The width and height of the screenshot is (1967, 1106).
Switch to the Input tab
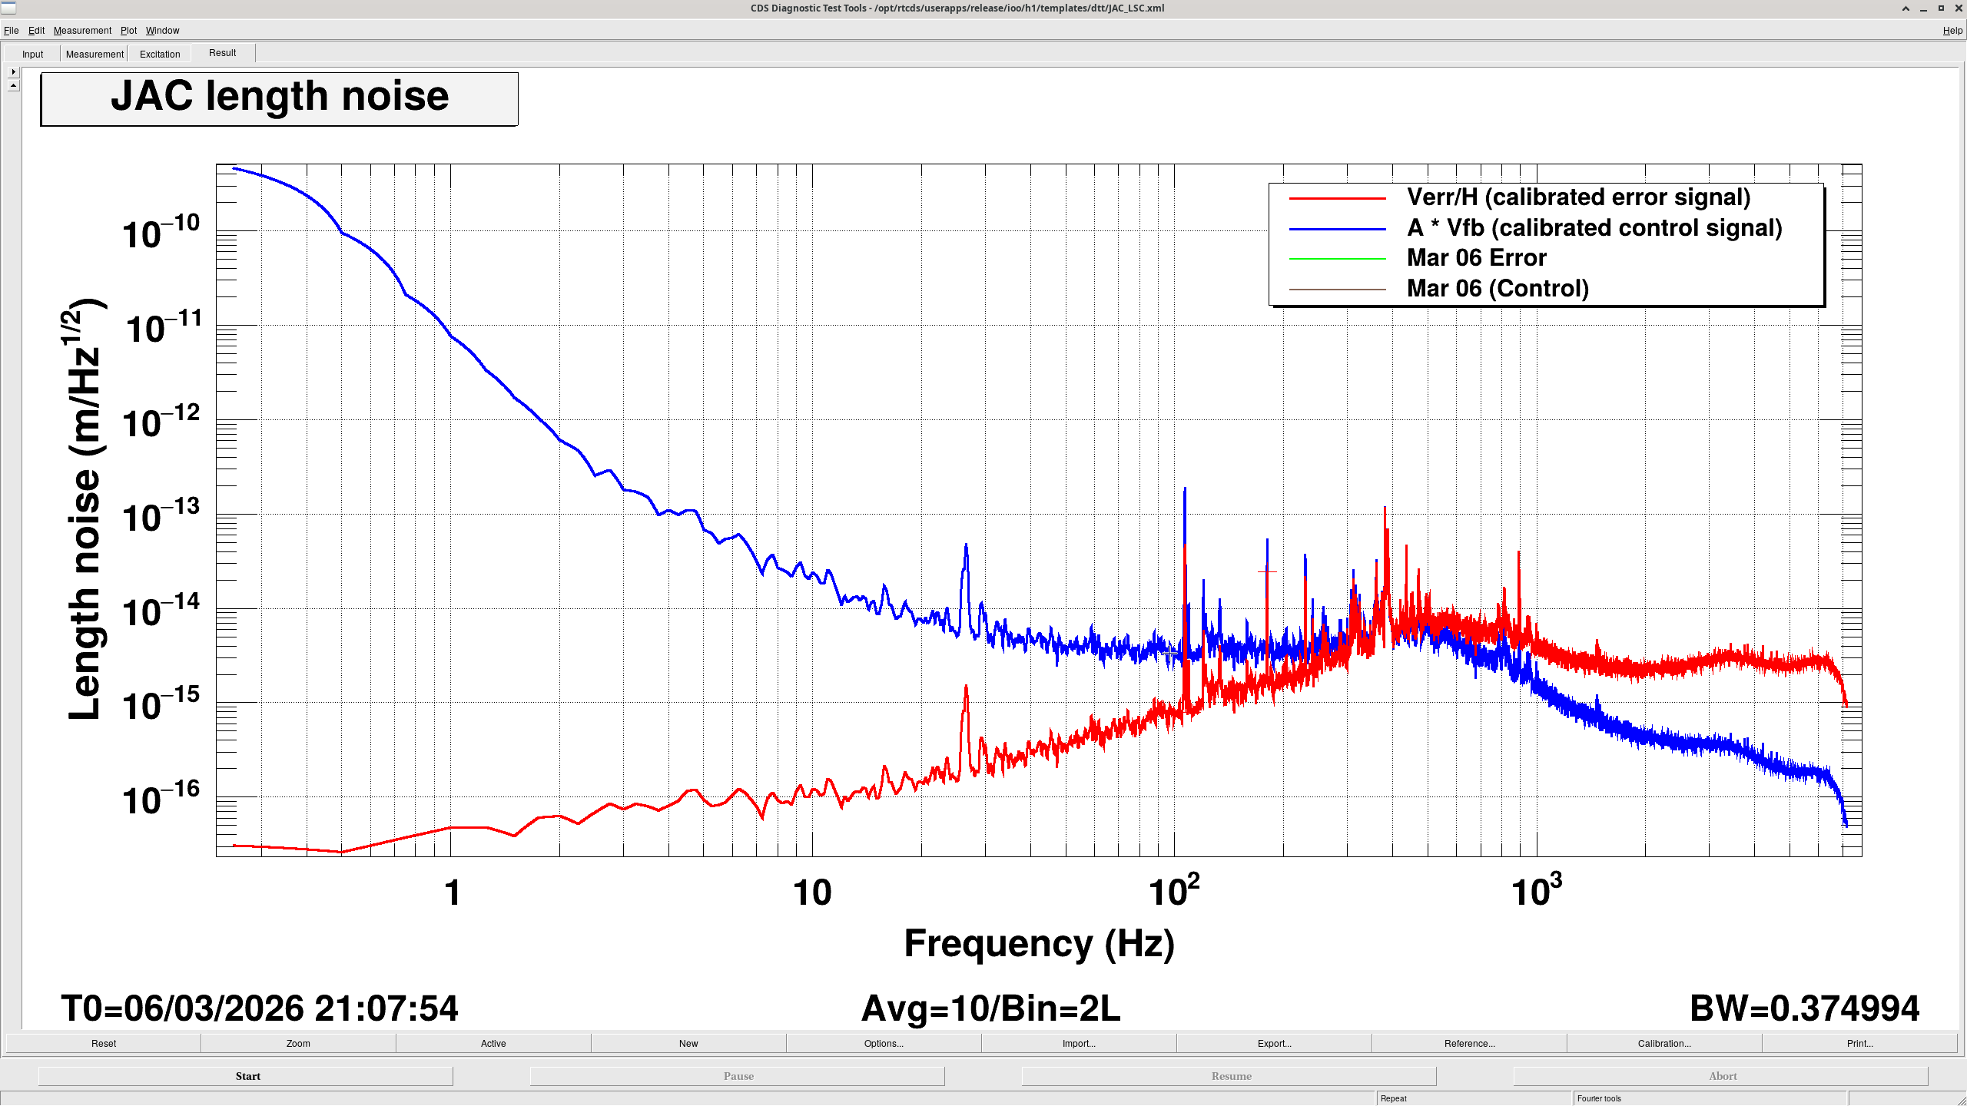point(32,54)
